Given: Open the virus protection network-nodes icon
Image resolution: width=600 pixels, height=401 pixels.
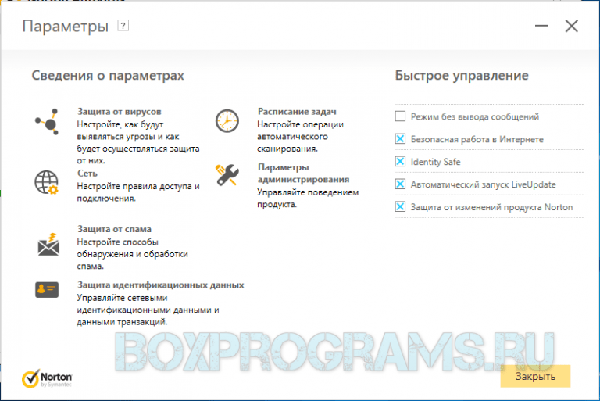Looking at the screenshot, I should coord(47,122).
